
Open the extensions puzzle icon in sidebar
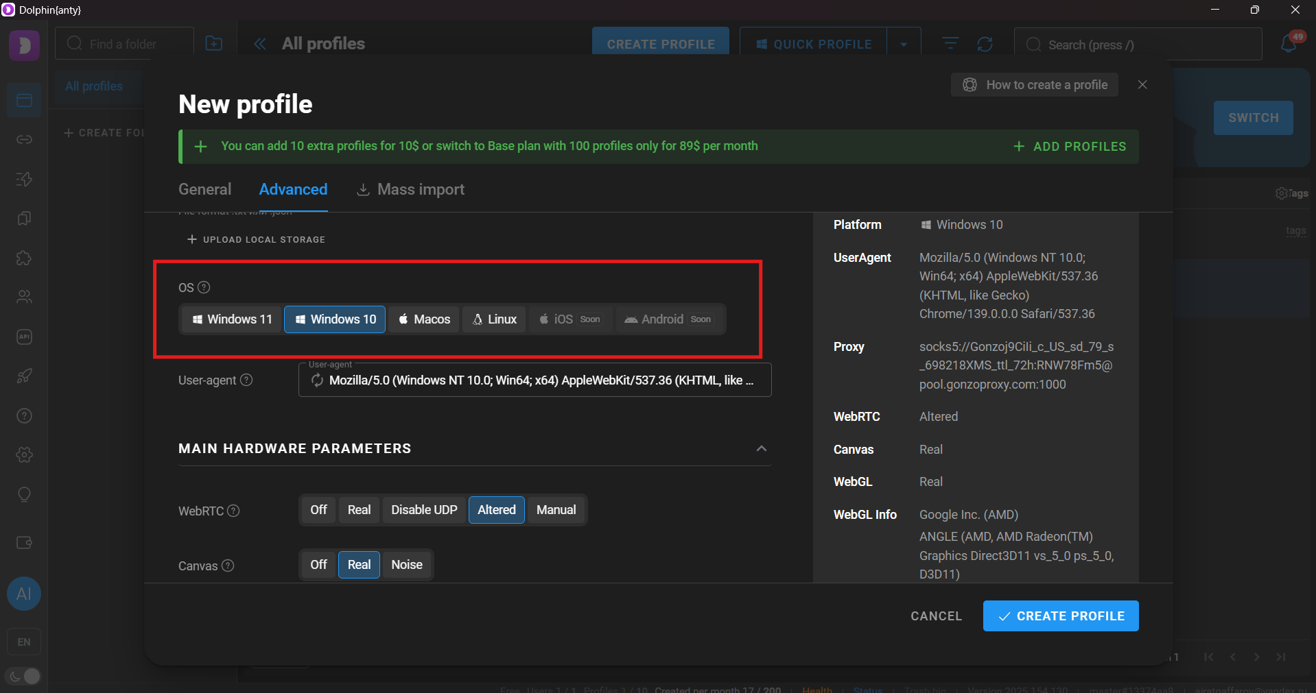24,258
